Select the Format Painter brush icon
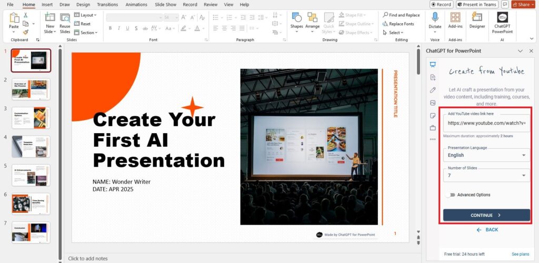 25,32
